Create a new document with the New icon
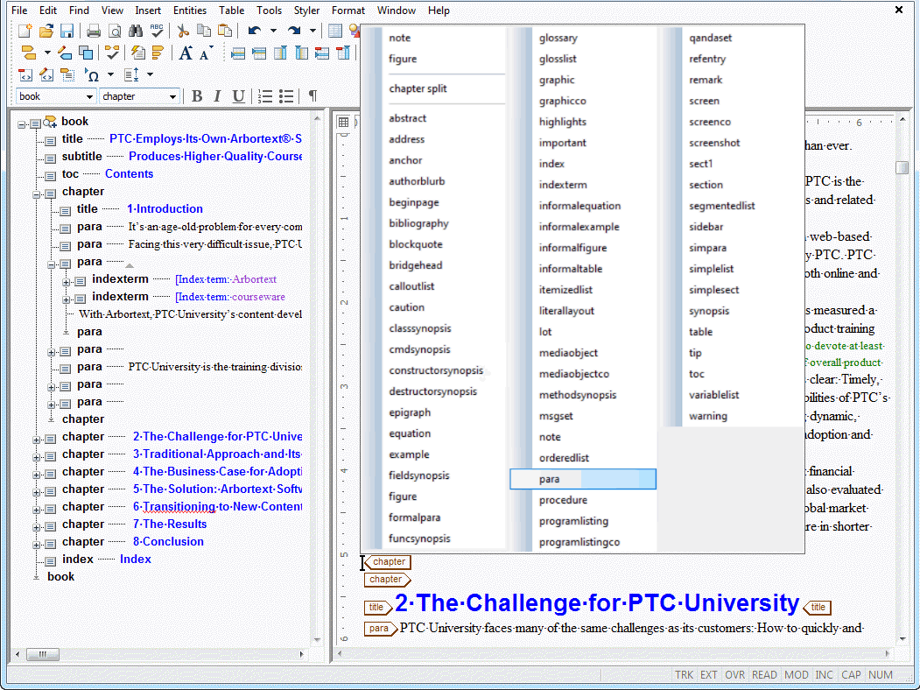Viewport: 920px width, 690px height. (x=25, y=32)
